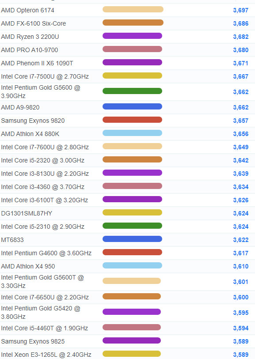Select the 3,667 benchmark score
Screen dimensions: 255x359
click(x=241, y=77)
